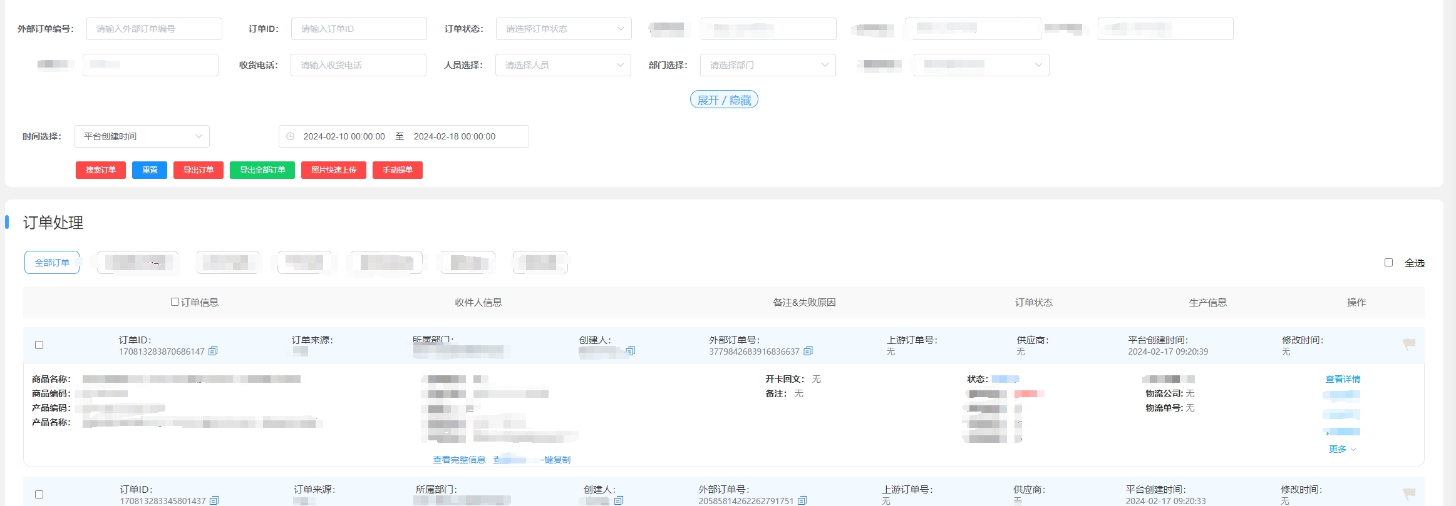This screenshot has width=1456, height=506.
Task: Open 查看详情 link for first order
Action: point(1343,379)
